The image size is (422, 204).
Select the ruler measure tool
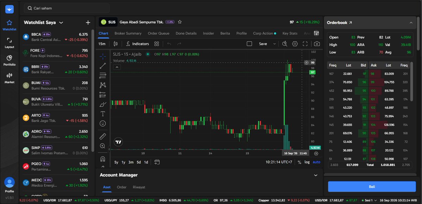pos(102,136)
